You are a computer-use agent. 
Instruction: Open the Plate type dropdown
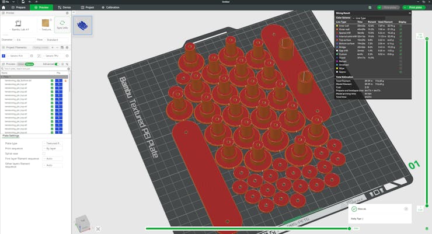click(53, 143)
